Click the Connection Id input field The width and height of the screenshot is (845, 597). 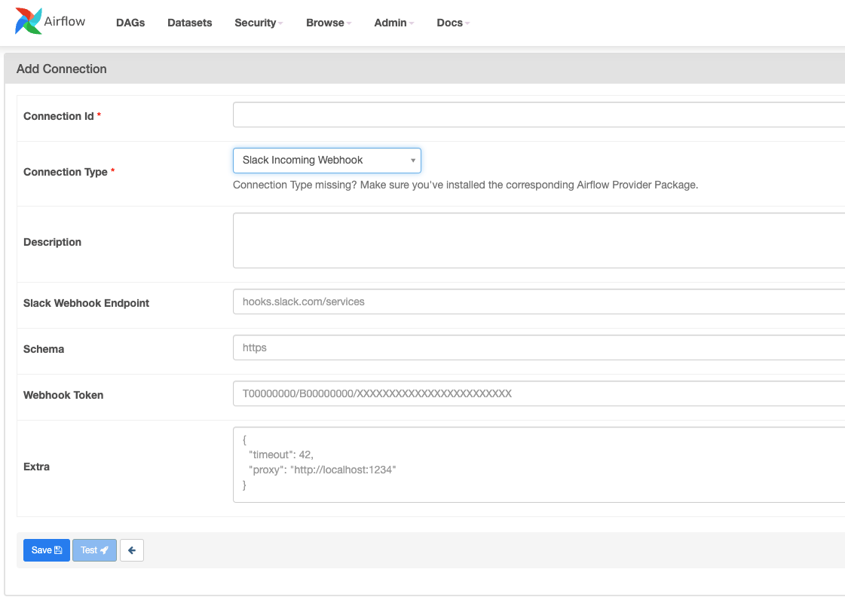coord(539,115)
